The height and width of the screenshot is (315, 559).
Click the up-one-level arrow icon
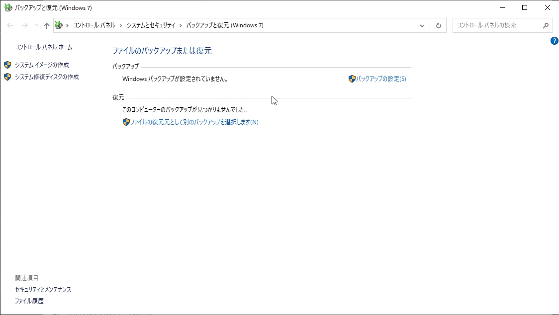pyautogui.click(x=46, y=25)
